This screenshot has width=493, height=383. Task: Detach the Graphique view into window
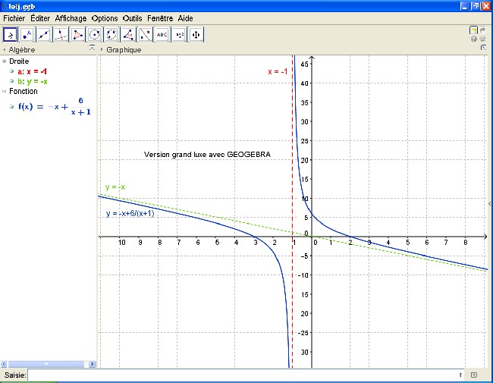click(x=484, y=48)
